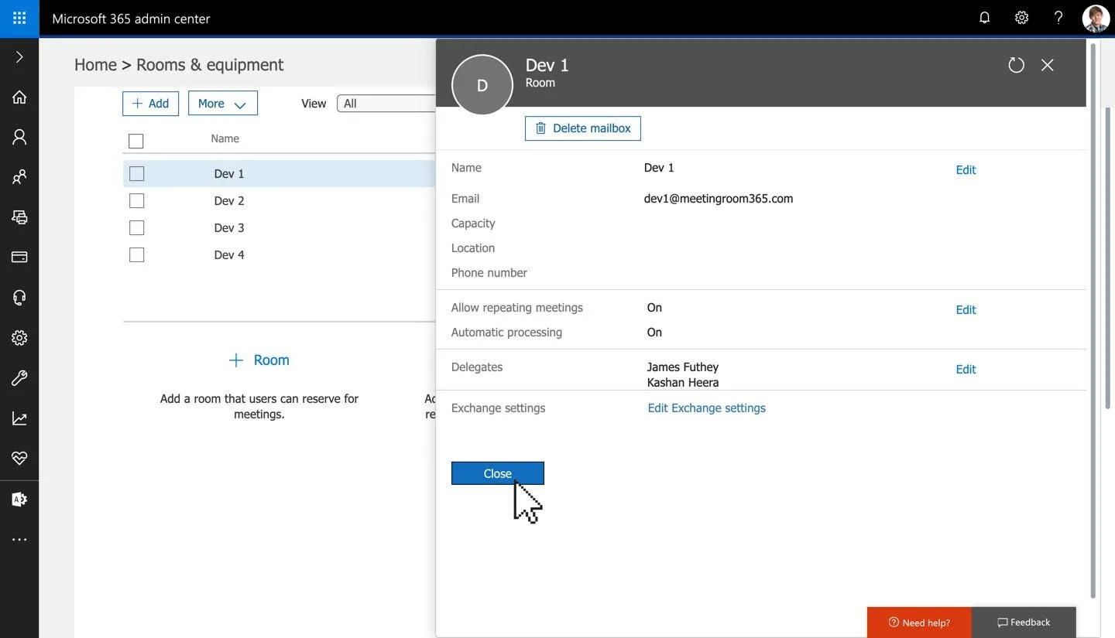Open the account profile picture menu
Screen dimensions: 1115x638
(1096, 19)
